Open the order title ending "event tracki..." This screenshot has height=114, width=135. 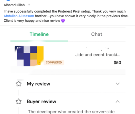pos(97,55)
